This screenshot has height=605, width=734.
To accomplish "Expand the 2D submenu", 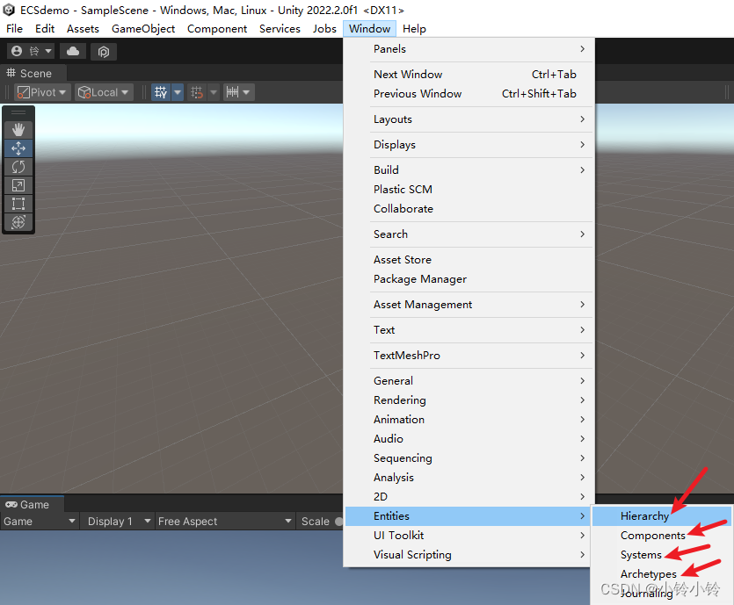I will click(469, 496).
